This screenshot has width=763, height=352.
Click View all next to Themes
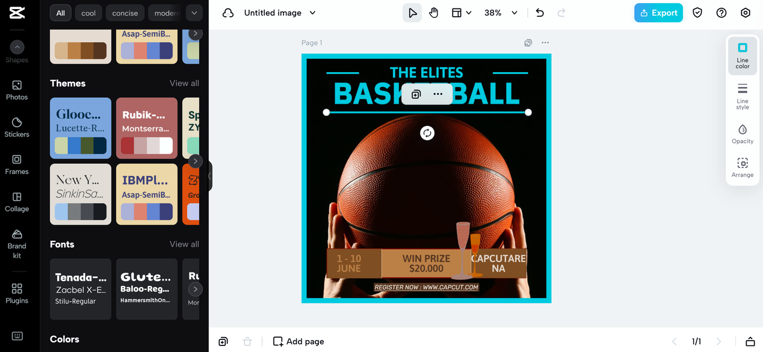pos(184,83)
